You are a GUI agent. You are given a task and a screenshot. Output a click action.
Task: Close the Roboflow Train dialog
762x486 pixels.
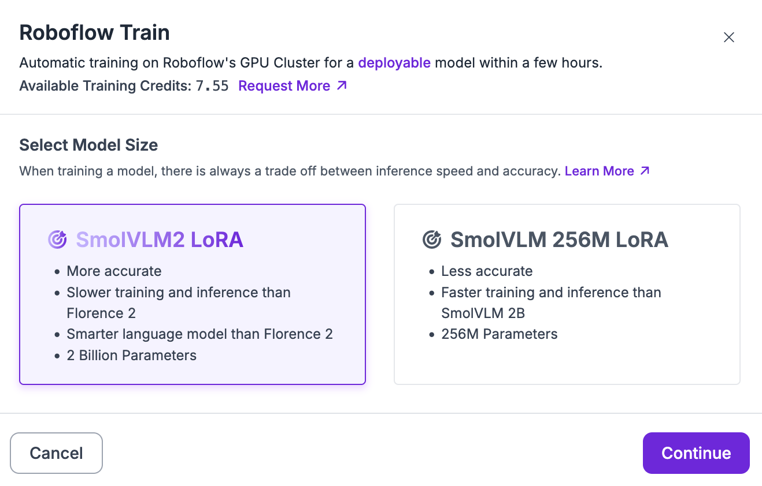[729, 38]
